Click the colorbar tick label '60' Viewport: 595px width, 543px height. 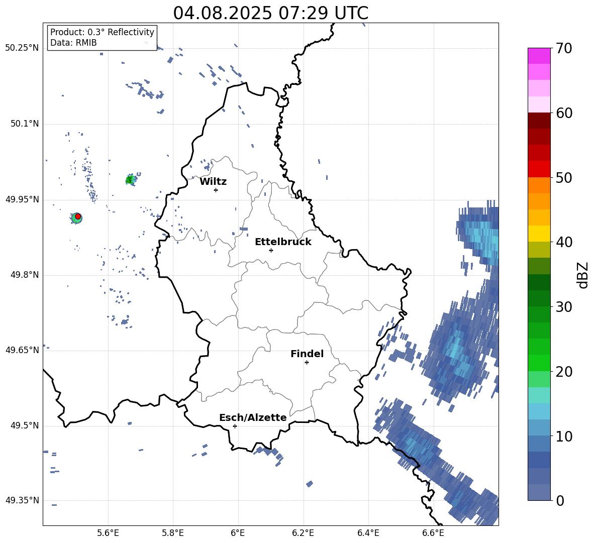564,113
